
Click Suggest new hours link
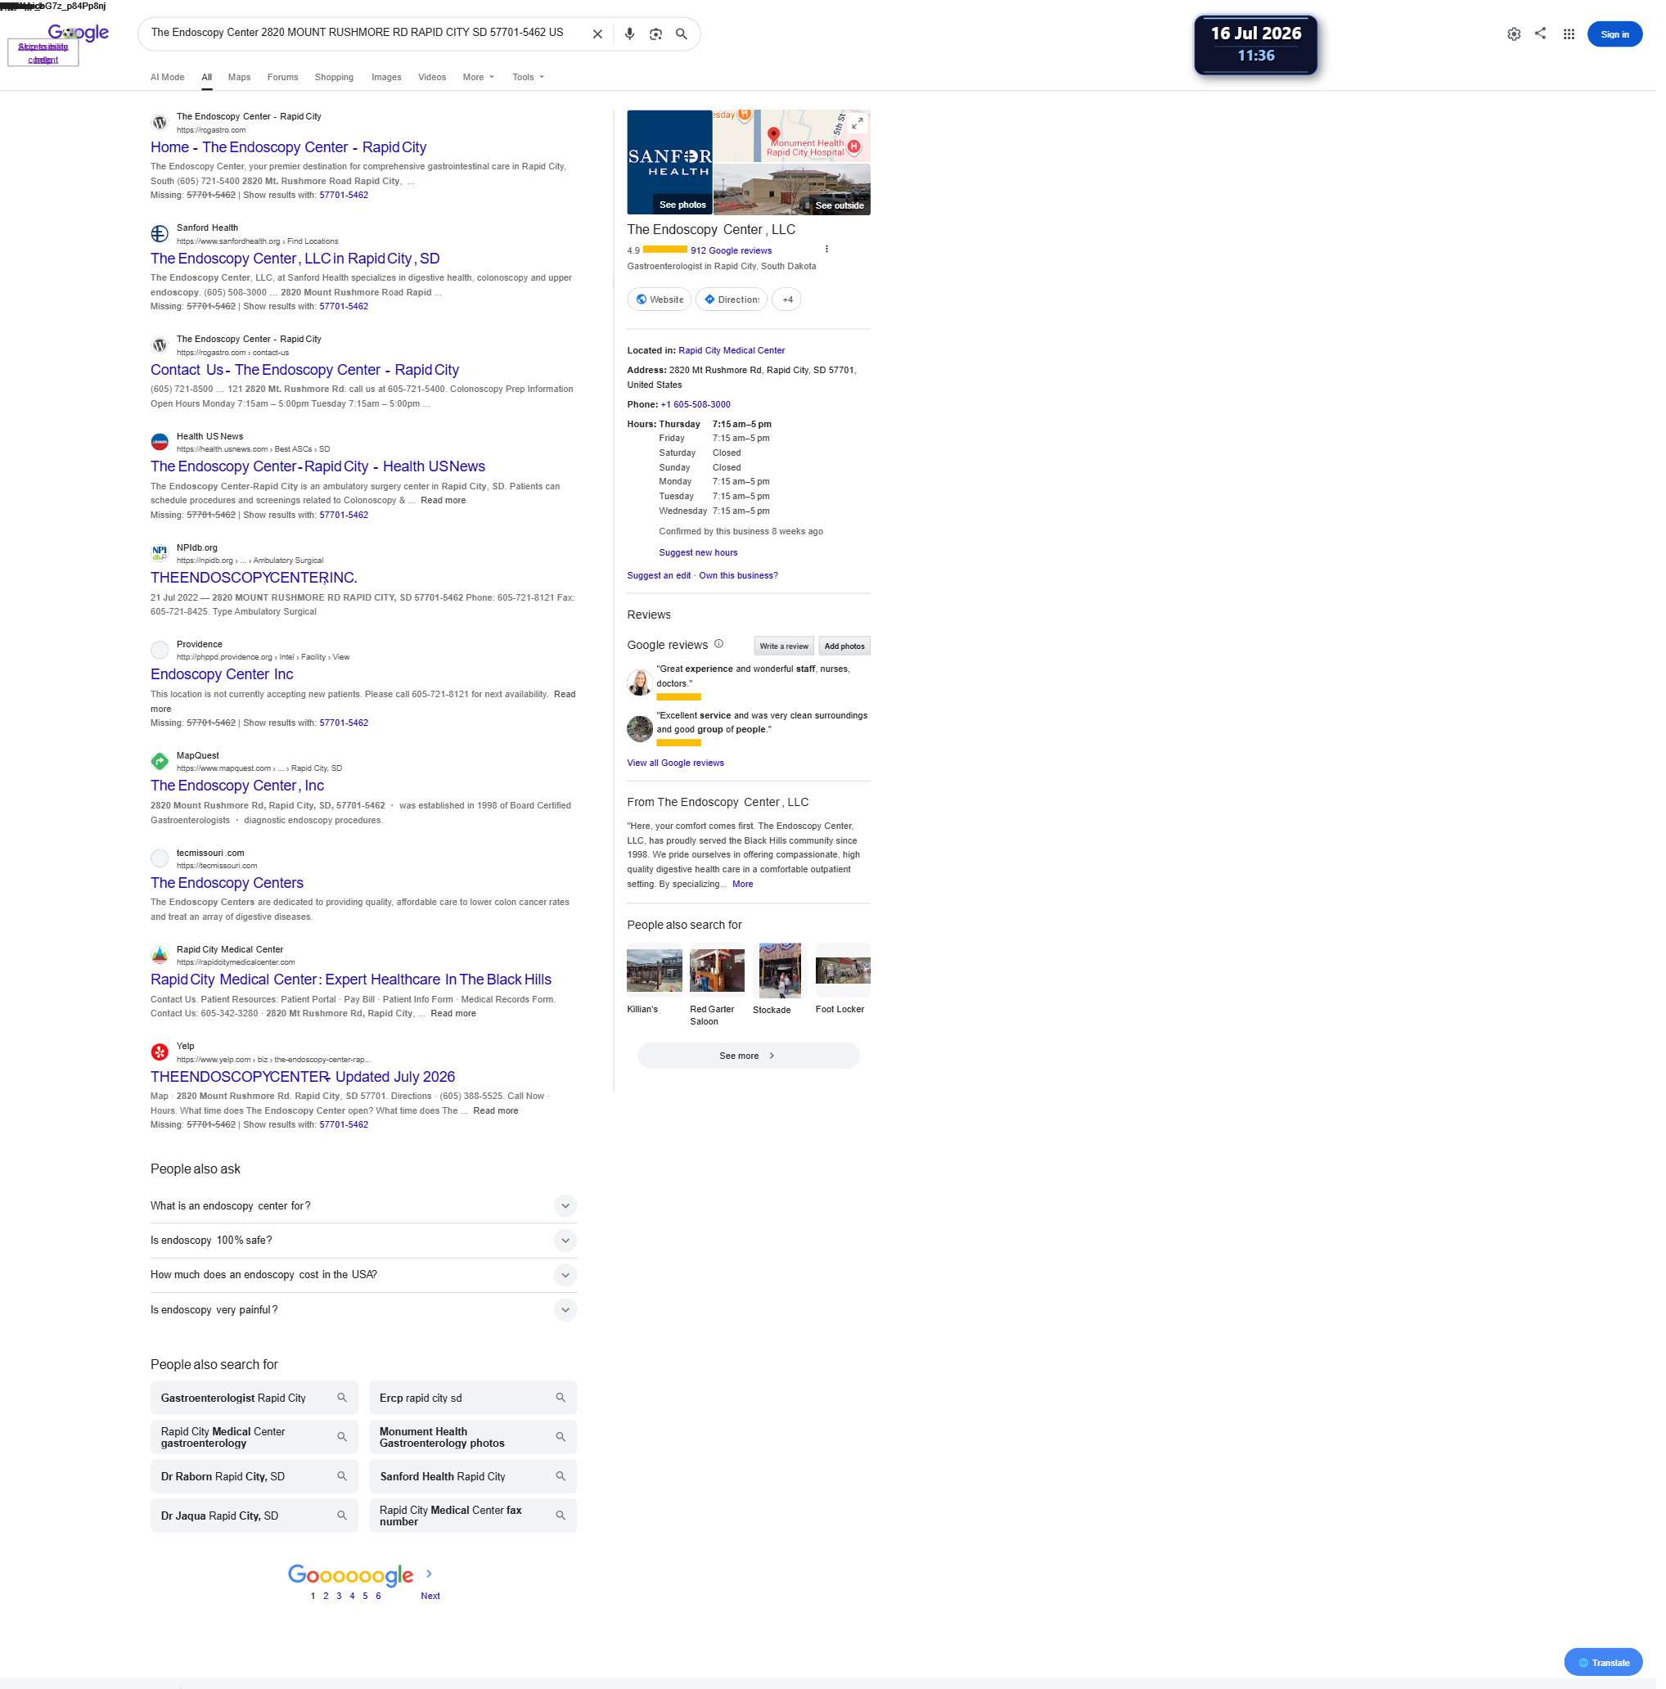[x=697, y=552]
